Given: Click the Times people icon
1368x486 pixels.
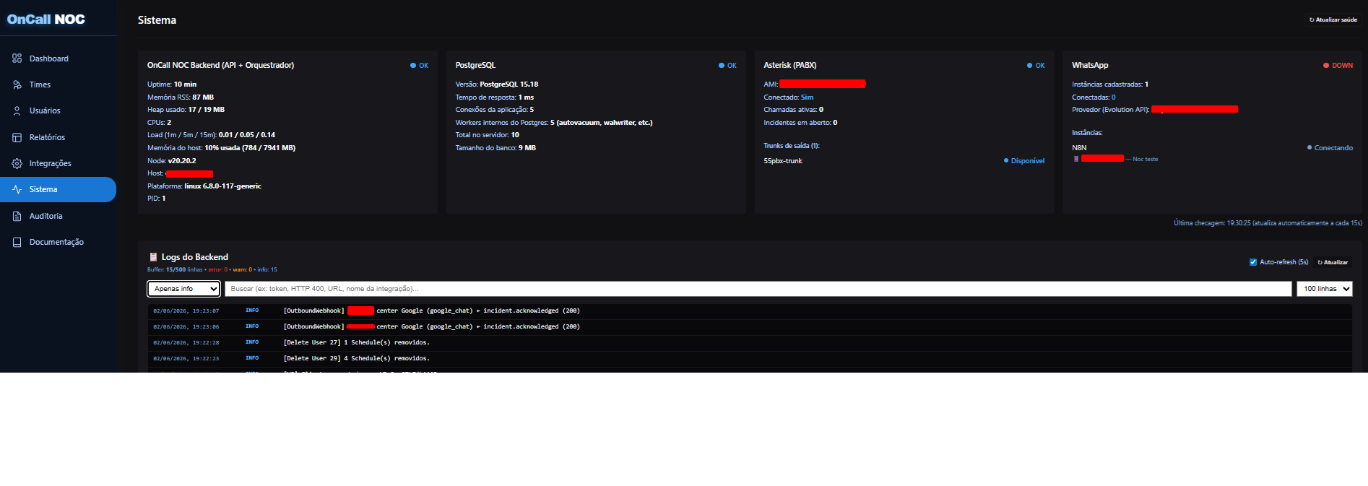Looking at the screenshot, I should point(17,84).
